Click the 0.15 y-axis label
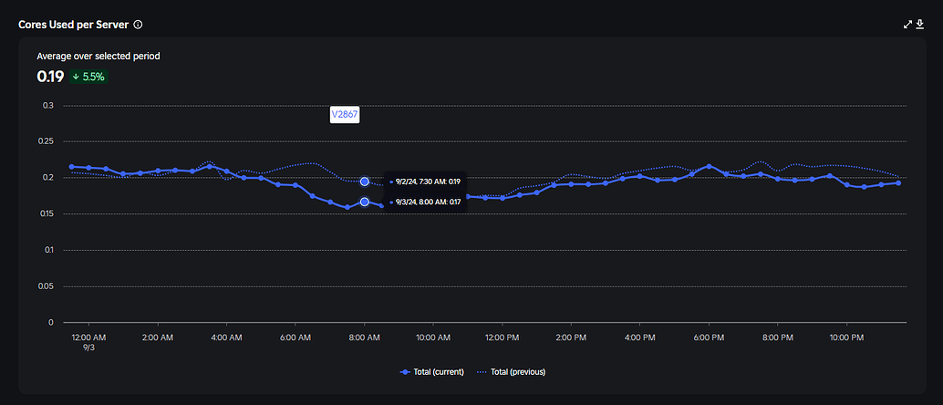This screenshot has height=405, width=943. [46, 213]
